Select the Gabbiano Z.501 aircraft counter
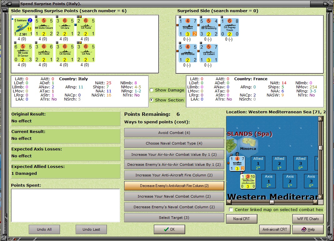 click(23, 27)
